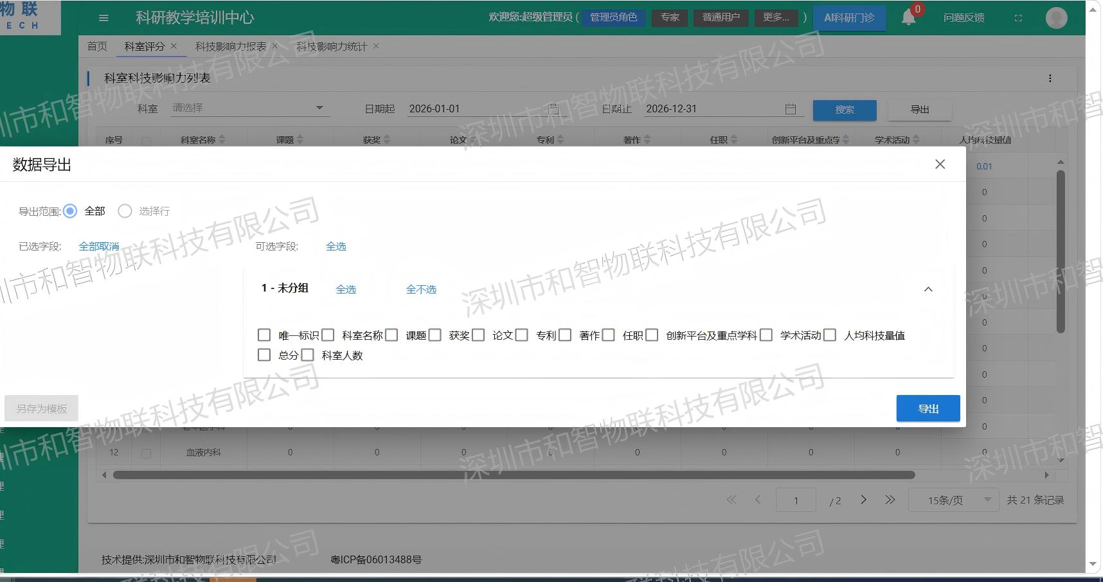Click the blue 导出 button in dialog
This screenshot has height=582, width=1103.
(928, 409)
